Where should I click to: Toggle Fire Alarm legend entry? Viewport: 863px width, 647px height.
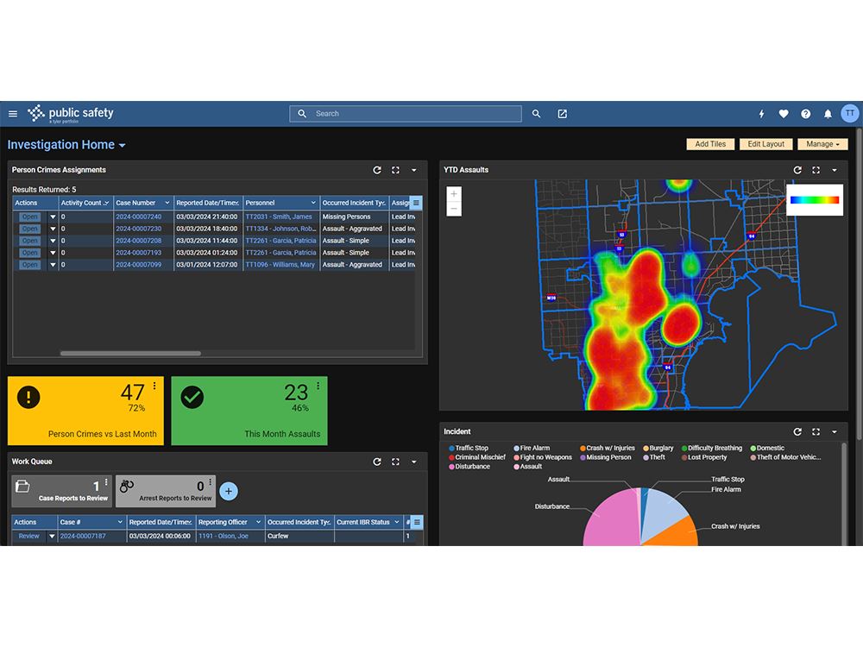coord(531,448)
